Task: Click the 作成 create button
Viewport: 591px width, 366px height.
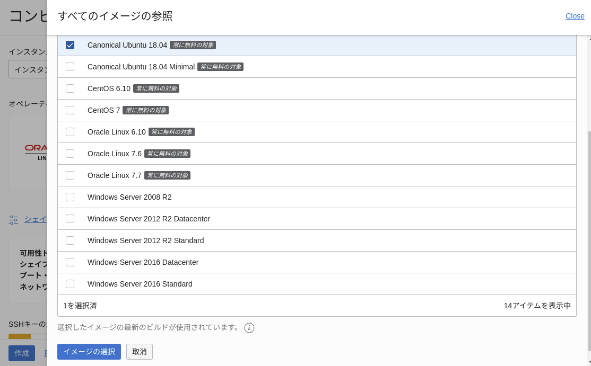Action: [22, 353]
